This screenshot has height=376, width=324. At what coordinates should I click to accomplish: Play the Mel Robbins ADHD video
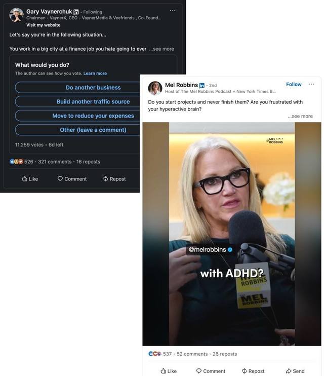232,234
